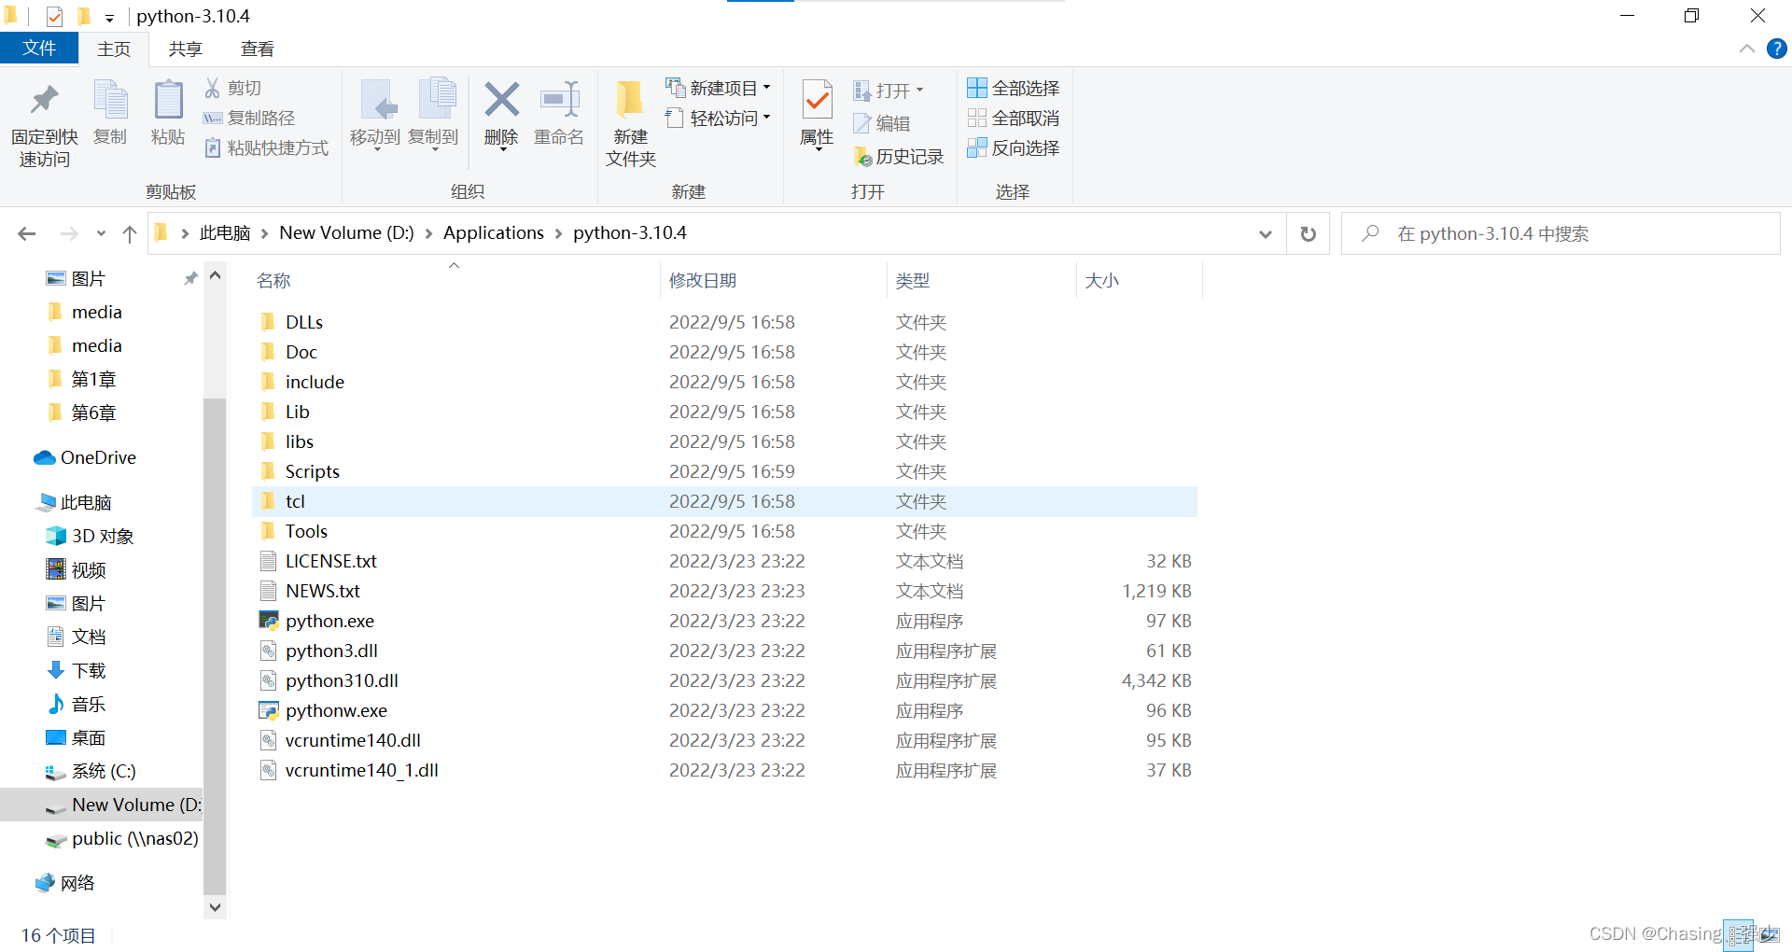This screenshot has width=1792, height=952.
Task: Click the Paste clipboard icon
Action: [x=168, y=101]
